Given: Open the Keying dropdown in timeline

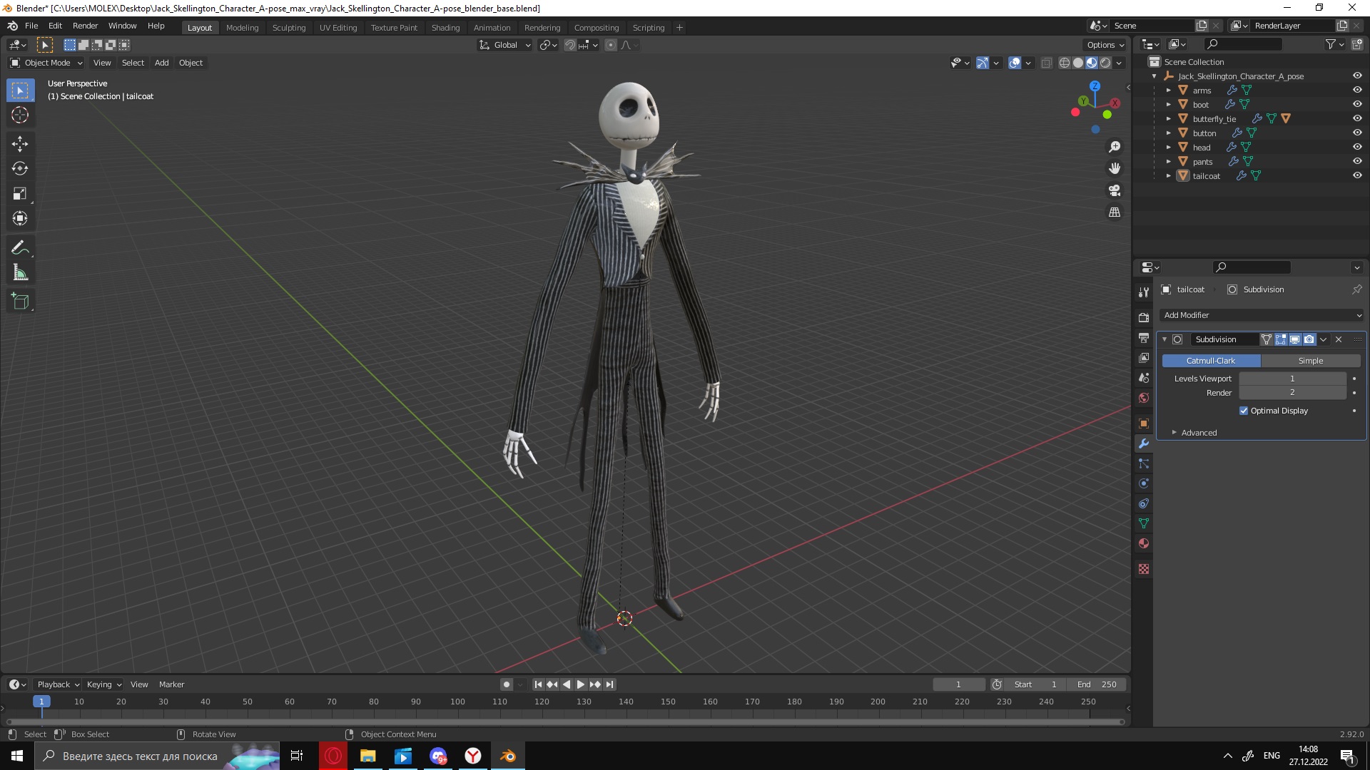Looking at the screenshot, I should (x=103, y=684).
